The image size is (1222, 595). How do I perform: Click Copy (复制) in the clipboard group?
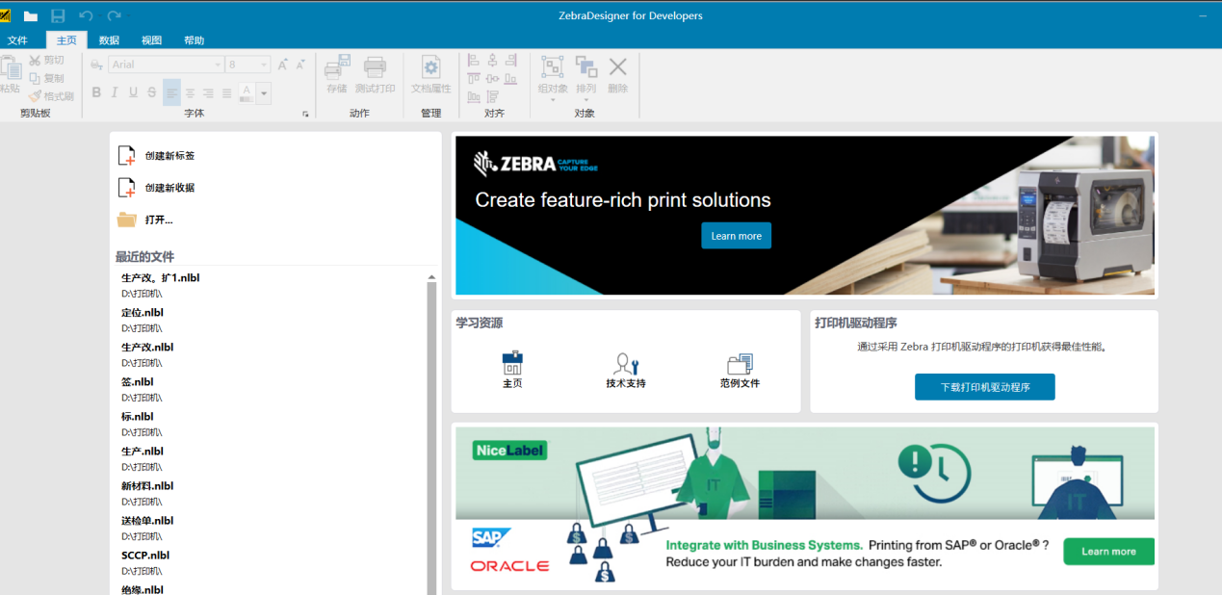pos(47,78)
